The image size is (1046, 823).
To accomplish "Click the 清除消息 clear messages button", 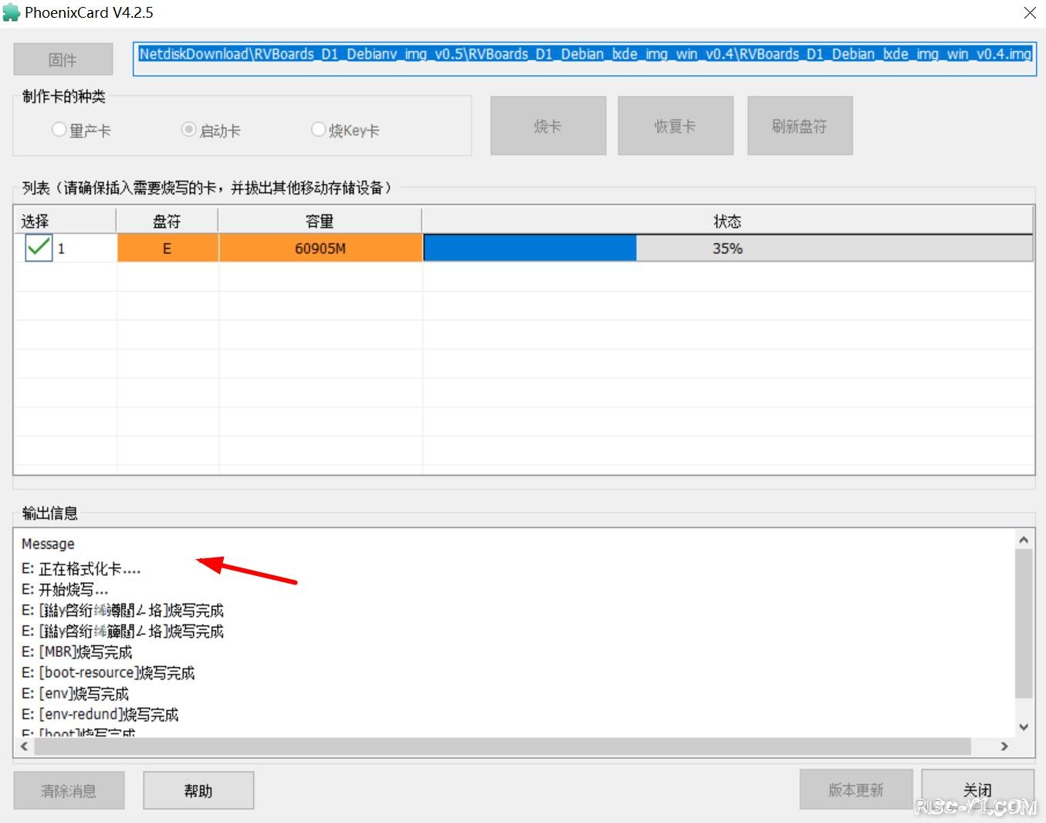I will 69,791.
